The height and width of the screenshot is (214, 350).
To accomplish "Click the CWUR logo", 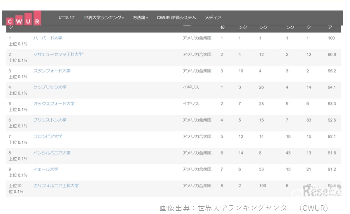I will pyautogui.click(x=24, y=18).
